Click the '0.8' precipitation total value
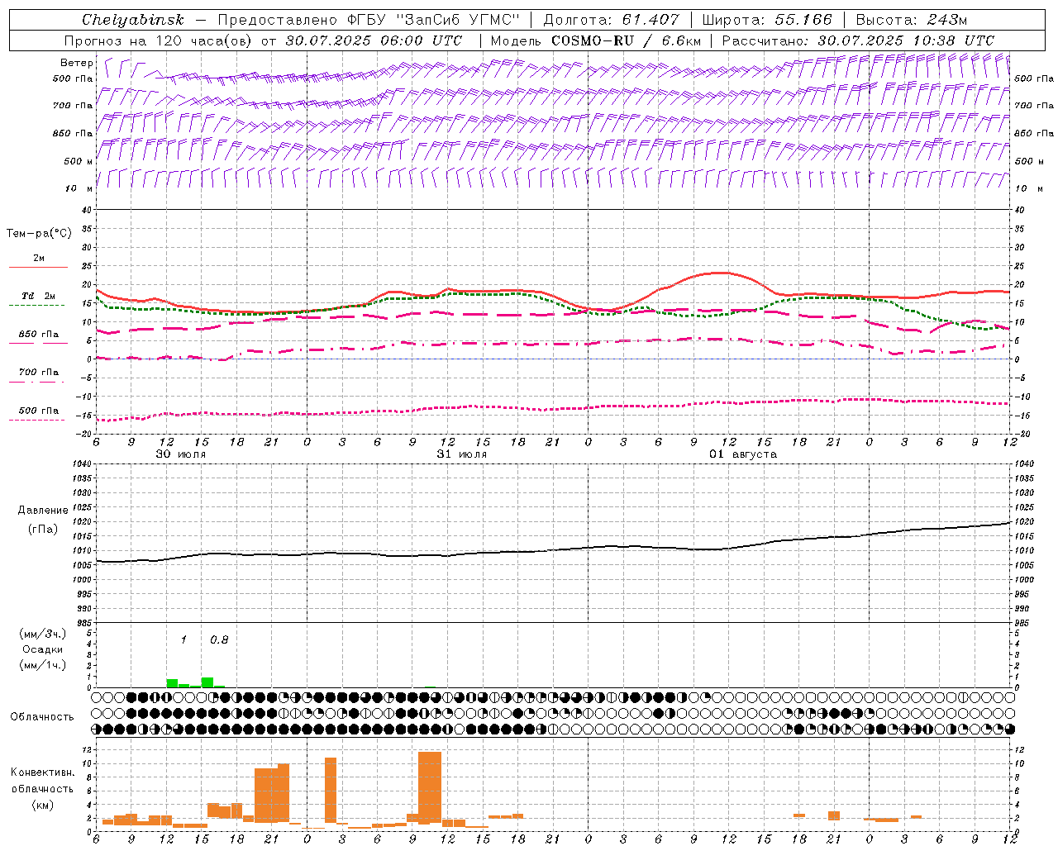The width and height of the screenshot is (1058, 846). [x=219, y=639]
